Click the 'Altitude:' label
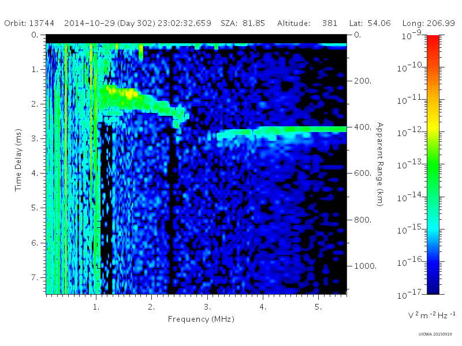Image resolution: width=462 pixels, height=346 pixels. point(293,23)
